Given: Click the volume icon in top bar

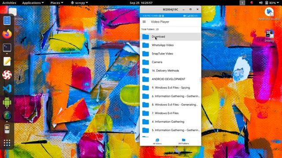Looking at the screenshot, I should point(260,3).
